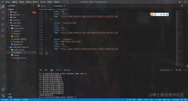The height and width of the screenshot is (101, 188).
Task: Switch to the GITLENS panel tab
Action: tap(58, 70)
